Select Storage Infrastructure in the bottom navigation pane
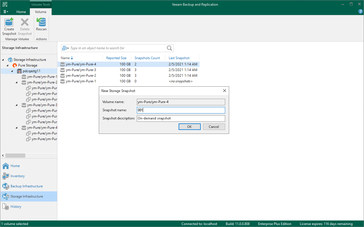The width and height of the screenshot is (364, 227). 29,196
